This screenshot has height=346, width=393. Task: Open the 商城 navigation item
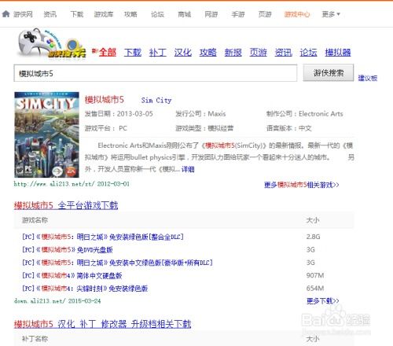point(185,14)
